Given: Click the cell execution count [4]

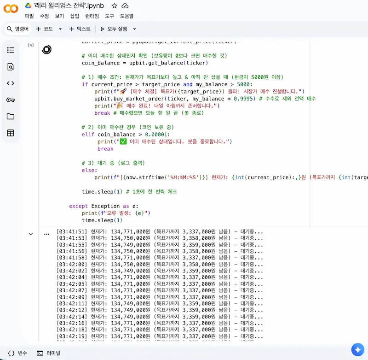Looking at the screenshot, I should pyautogui.click(x=31, y=45).
